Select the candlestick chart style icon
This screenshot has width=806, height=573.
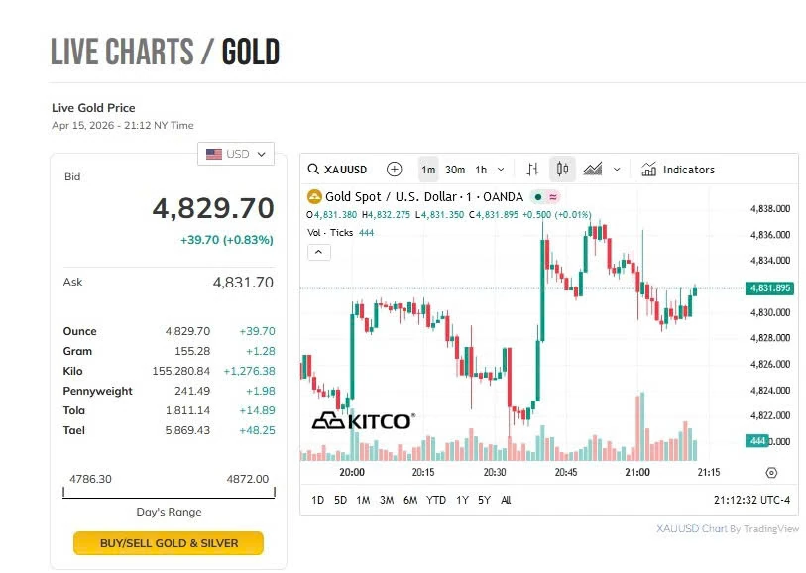pyautogui.click(x=562, y=170)
